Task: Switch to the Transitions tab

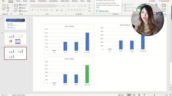Action: (42, 1)
